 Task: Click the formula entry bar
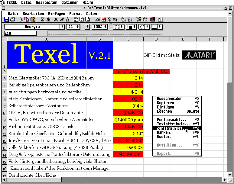click(105, 33)
